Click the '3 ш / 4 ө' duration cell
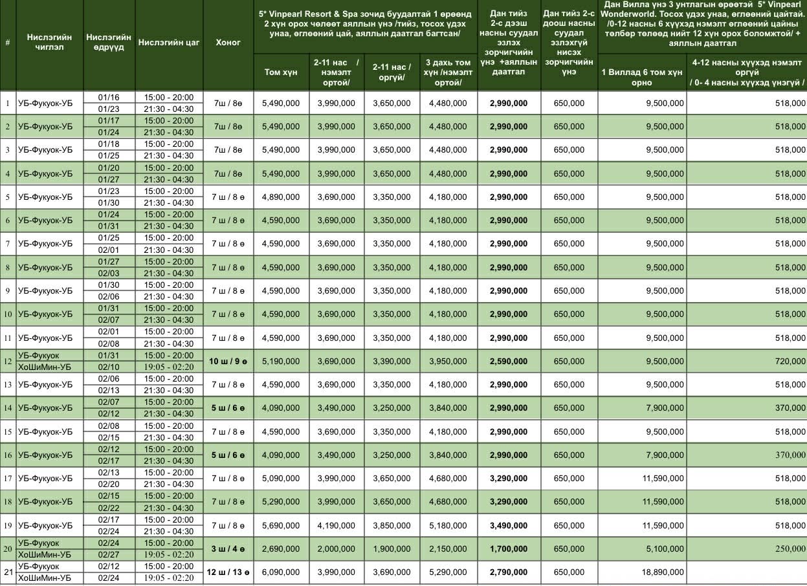 [x=228, y=549]
